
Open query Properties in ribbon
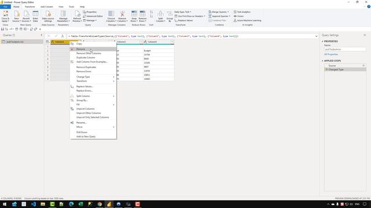(x=90, y=12)
